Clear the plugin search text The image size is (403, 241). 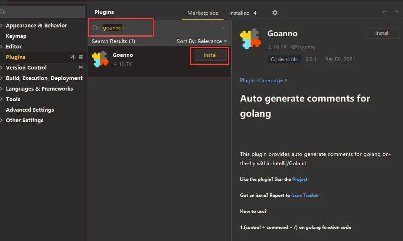[x=223, y=28]
